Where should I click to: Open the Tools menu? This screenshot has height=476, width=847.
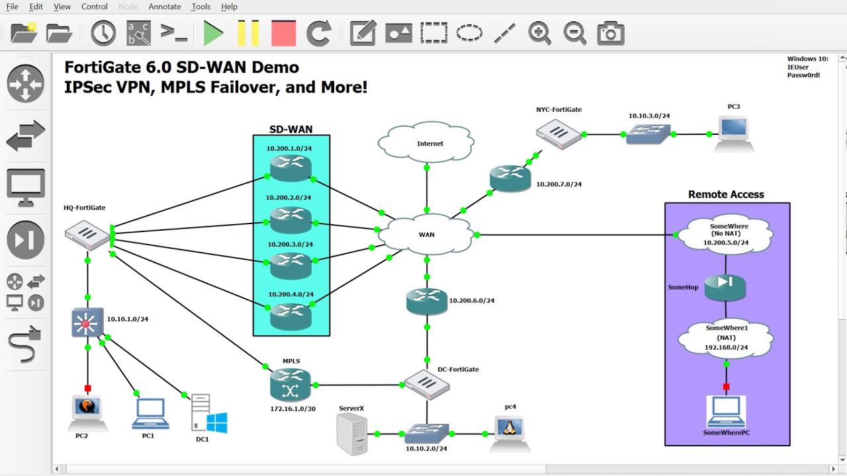[x=201, y=7]
